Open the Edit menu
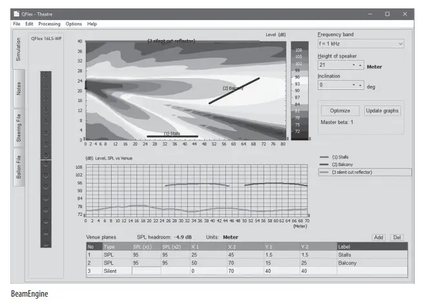 [29, 24]
